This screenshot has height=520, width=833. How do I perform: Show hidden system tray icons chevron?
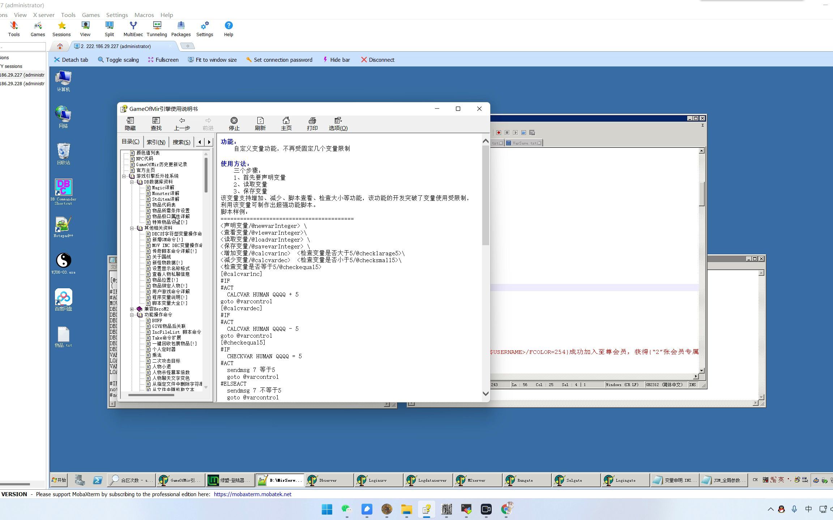point(770,509)
